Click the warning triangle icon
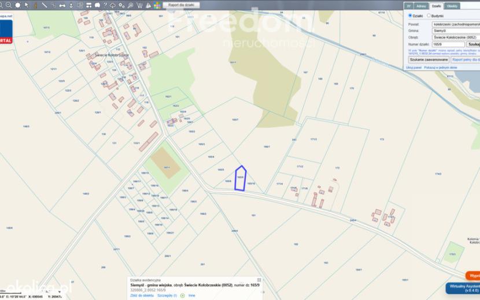Viewport: 480px width, 300px height. 148,5
